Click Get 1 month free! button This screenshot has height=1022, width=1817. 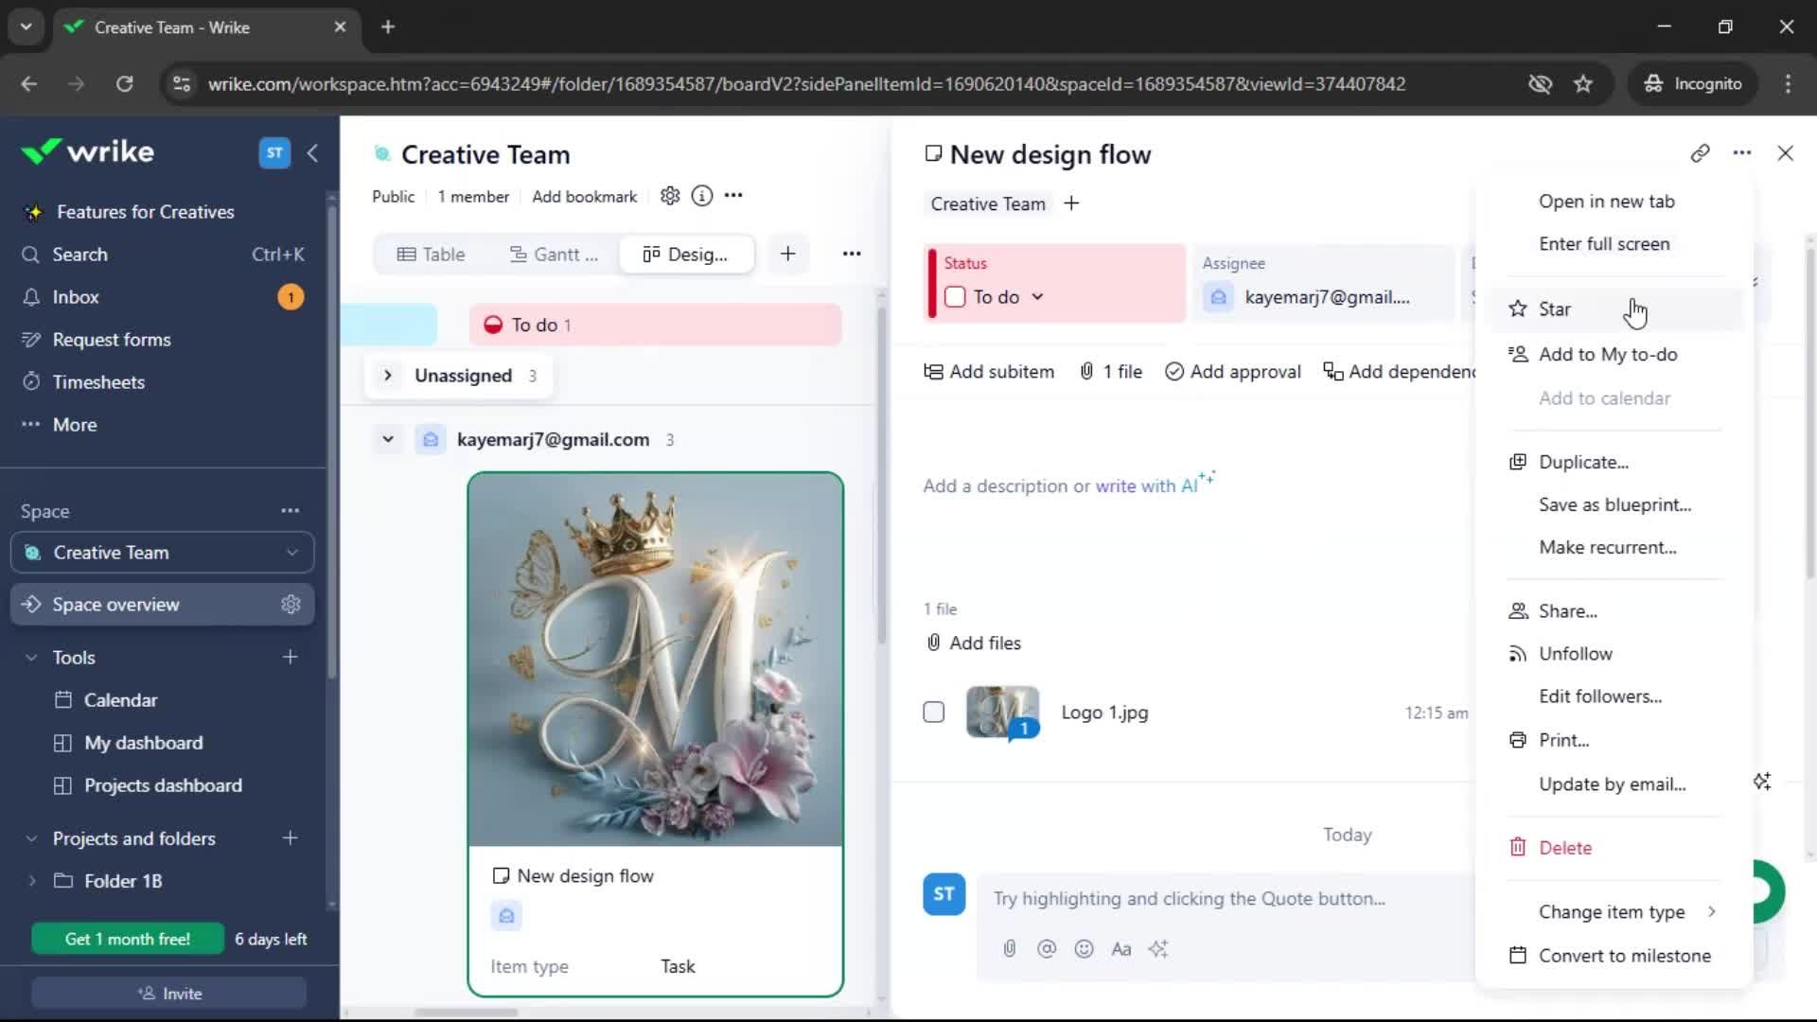click(x=128, y=940)
